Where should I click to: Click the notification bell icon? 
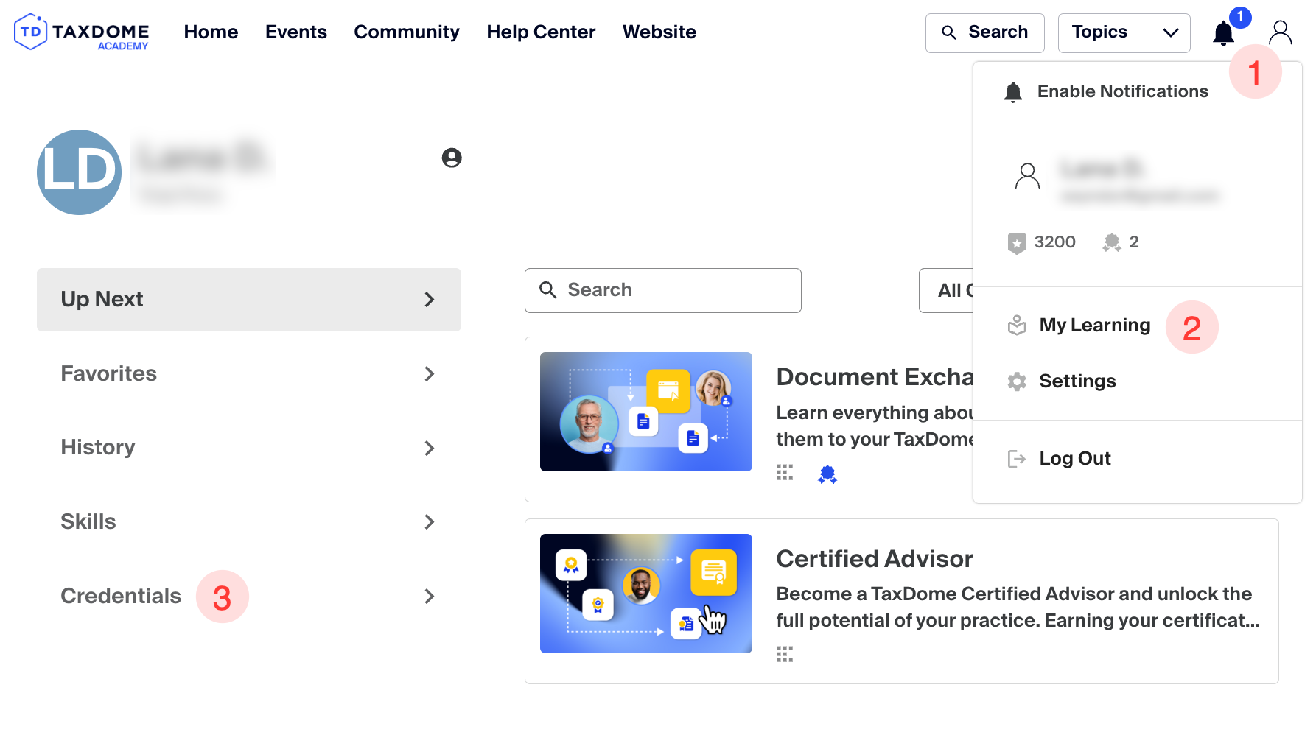tap(1223, 33)
